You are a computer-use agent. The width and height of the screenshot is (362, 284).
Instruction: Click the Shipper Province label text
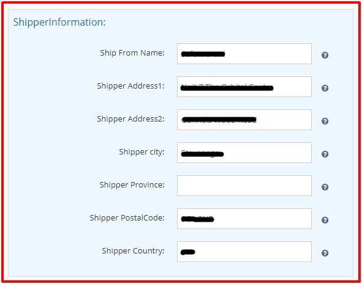pyautogui.click(x=132, y=185)
